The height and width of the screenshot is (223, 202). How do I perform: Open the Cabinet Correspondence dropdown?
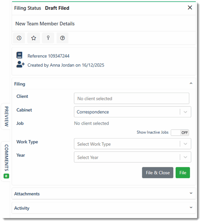tap(132, 112)
